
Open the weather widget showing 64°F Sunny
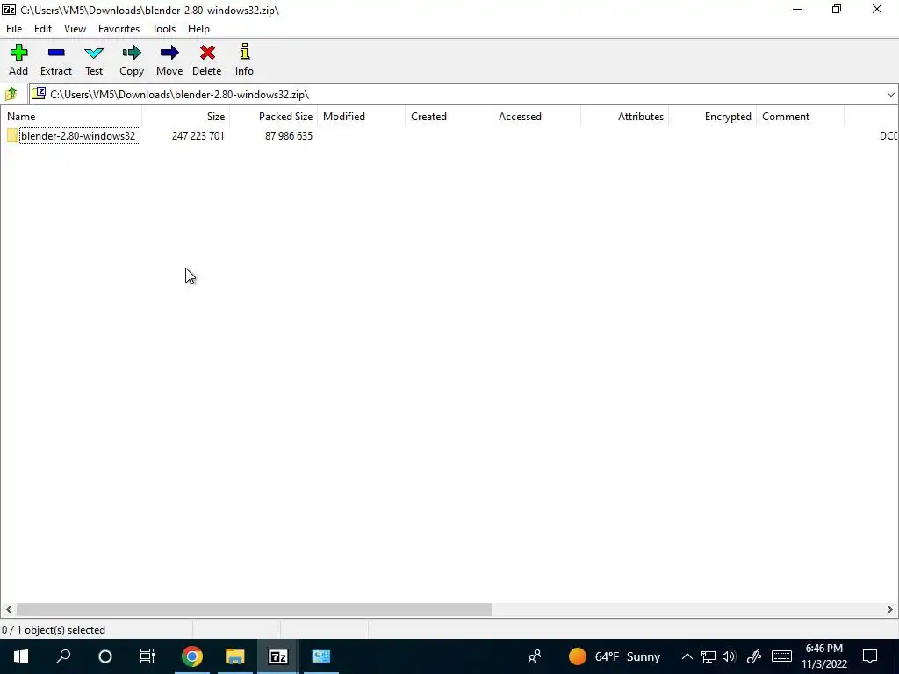click(615, 656)
